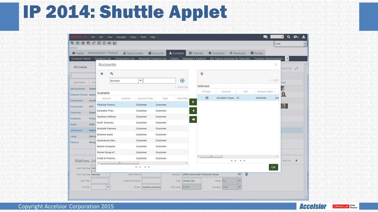Remove all using green double-left-arrow button

[x=193, y=120]
